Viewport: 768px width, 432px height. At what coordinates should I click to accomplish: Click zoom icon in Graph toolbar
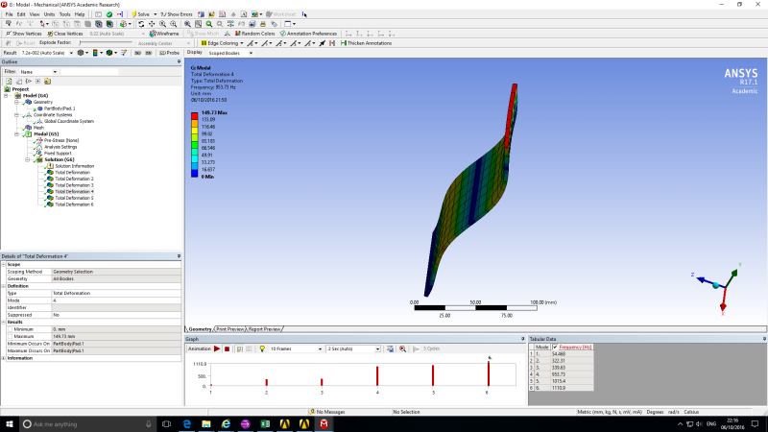[402, 348]
